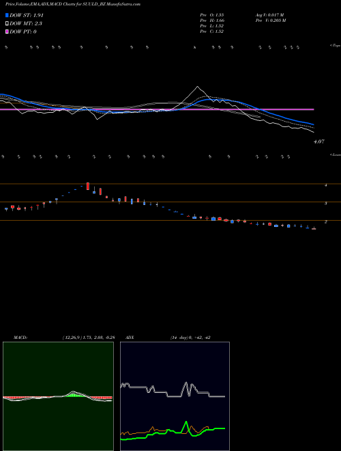Click the 'DOW ST: 1.91' label
Image resolution: width=341 pixels, height=451 pixels.
pos(27,15)
